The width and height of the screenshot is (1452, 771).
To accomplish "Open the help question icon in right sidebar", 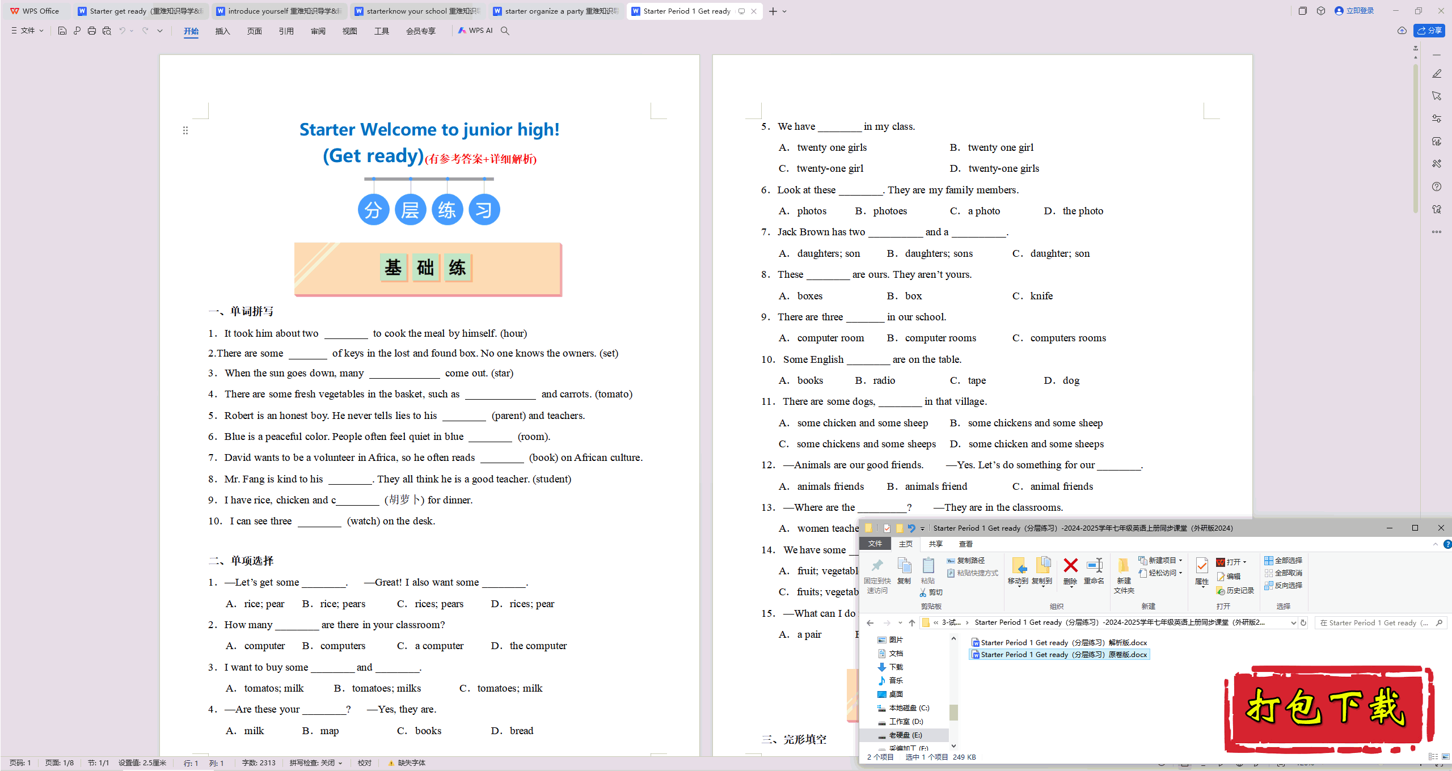I will point(1436,187).
